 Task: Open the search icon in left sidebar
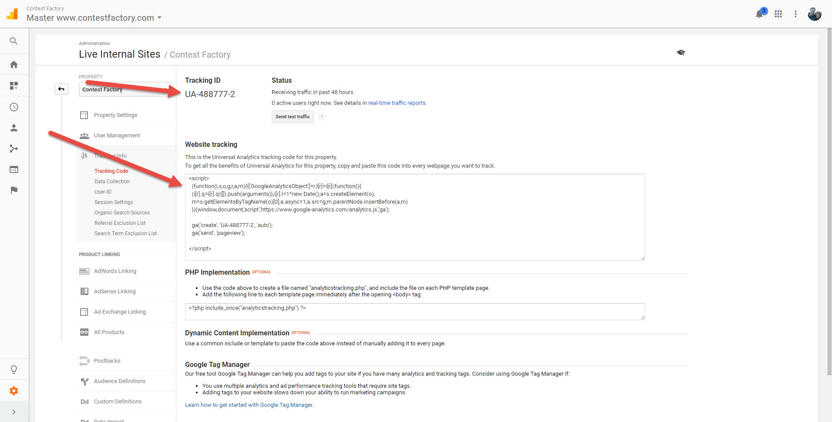click(x=14, y=41)
